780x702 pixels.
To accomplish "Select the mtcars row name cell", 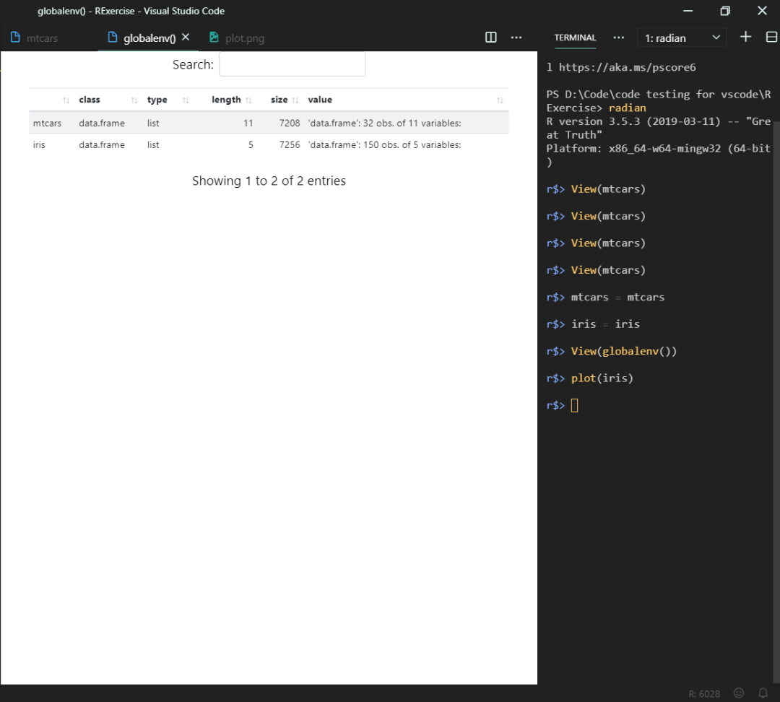I will click(x=47, y=123).
